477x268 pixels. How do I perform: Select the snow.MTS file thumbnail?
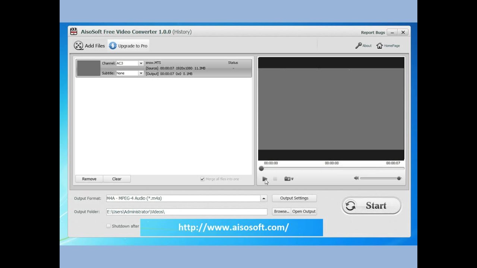(x=89, y=68)
